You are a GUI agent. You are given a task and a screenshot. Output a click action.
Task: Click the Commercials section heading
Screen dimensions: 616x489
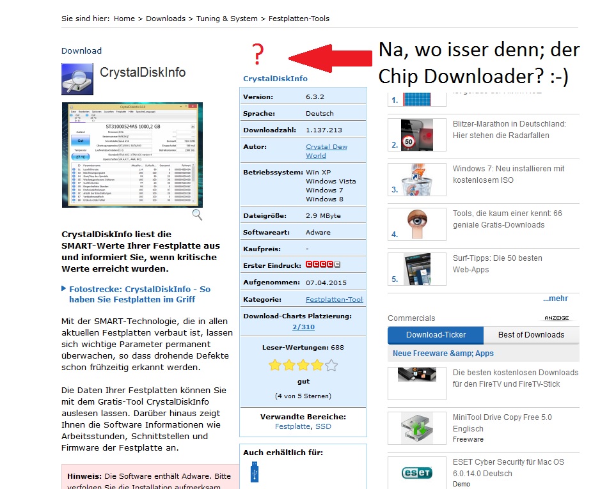pos(411,318)
